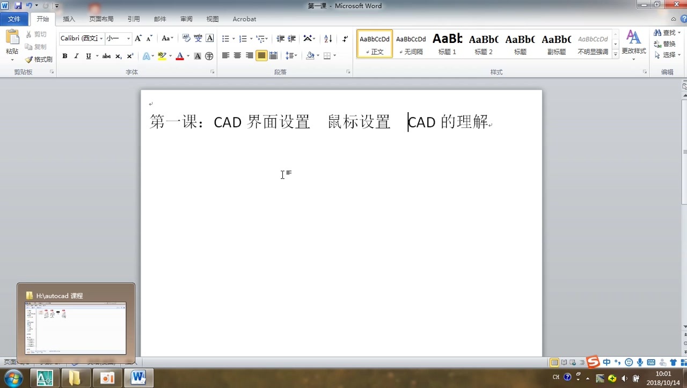Click the Increase Indent icon
The height and width of the screenshot is (388, 687).
tap(292, 39)
